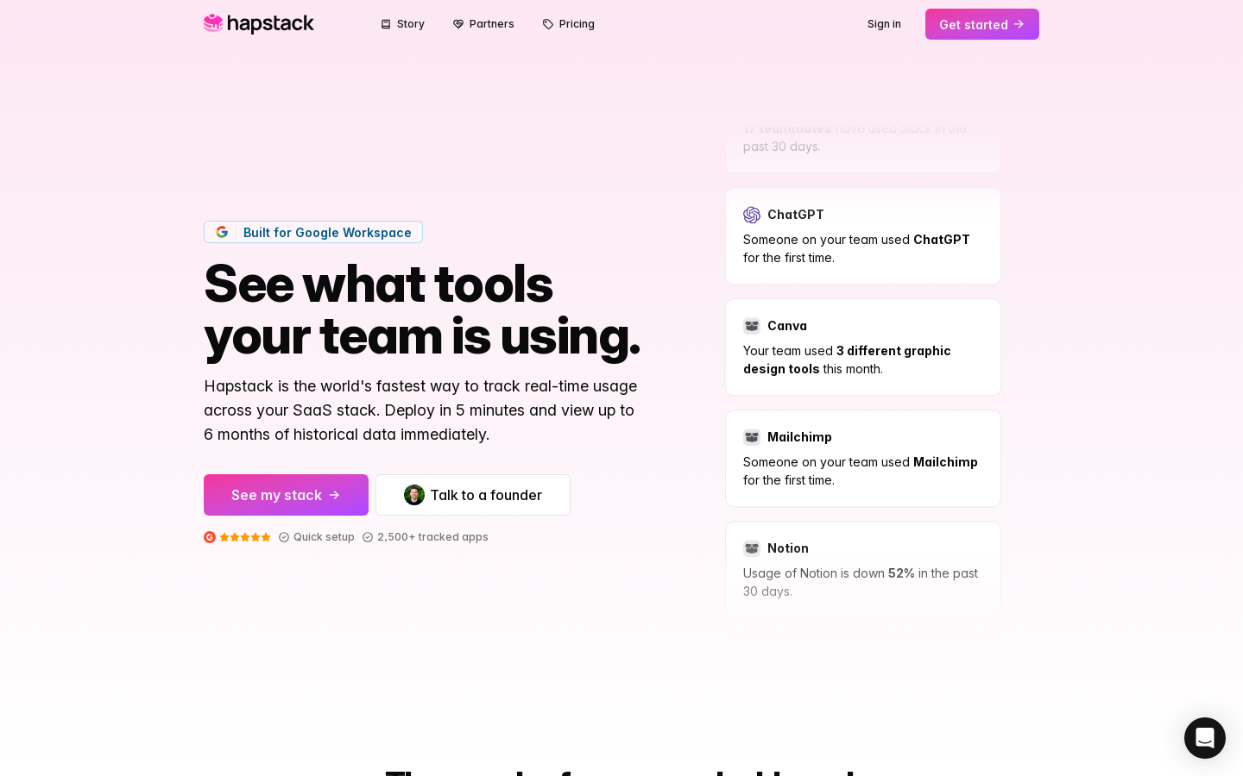This screenshot has height=776, width=1243.
Task: Go to the Pricing page
Action: coord(568,24)
